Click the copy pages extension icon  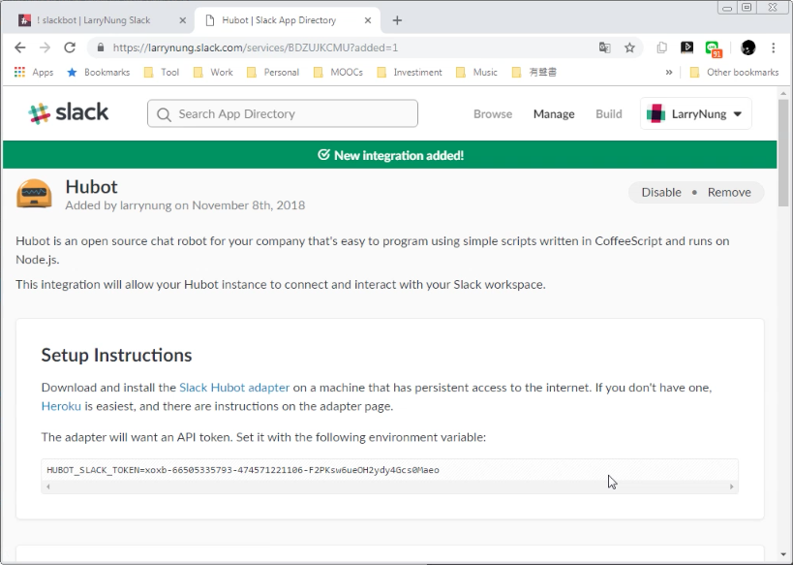point(661,47)
